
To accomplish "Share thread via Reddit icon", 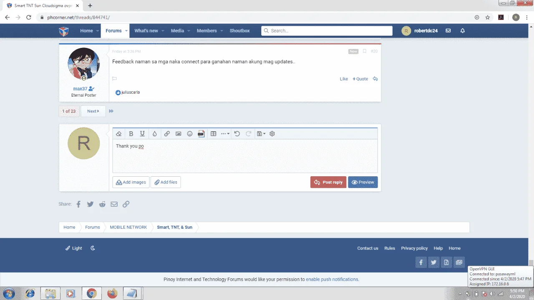I will (102, 204).
